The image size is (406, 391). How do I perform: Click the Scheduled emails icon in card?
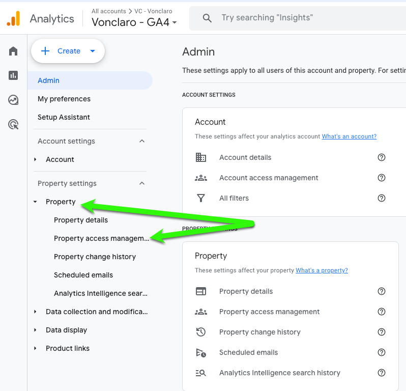click(200, 352)
